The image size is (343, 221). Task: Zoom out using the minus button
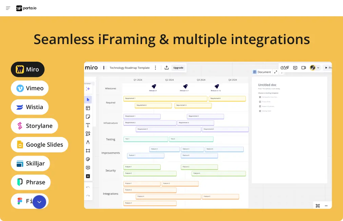[326, 206]
